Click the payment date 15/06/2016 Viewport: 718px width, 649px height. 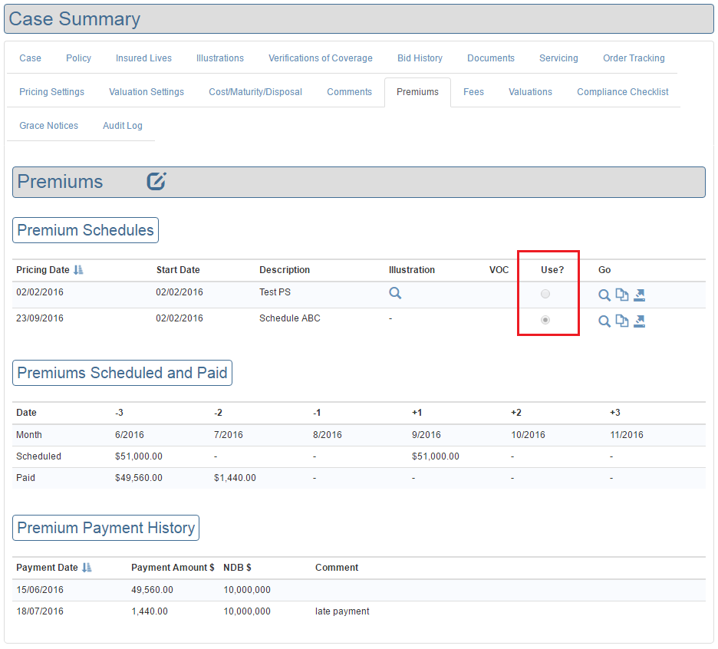click(x=40, y=590)
